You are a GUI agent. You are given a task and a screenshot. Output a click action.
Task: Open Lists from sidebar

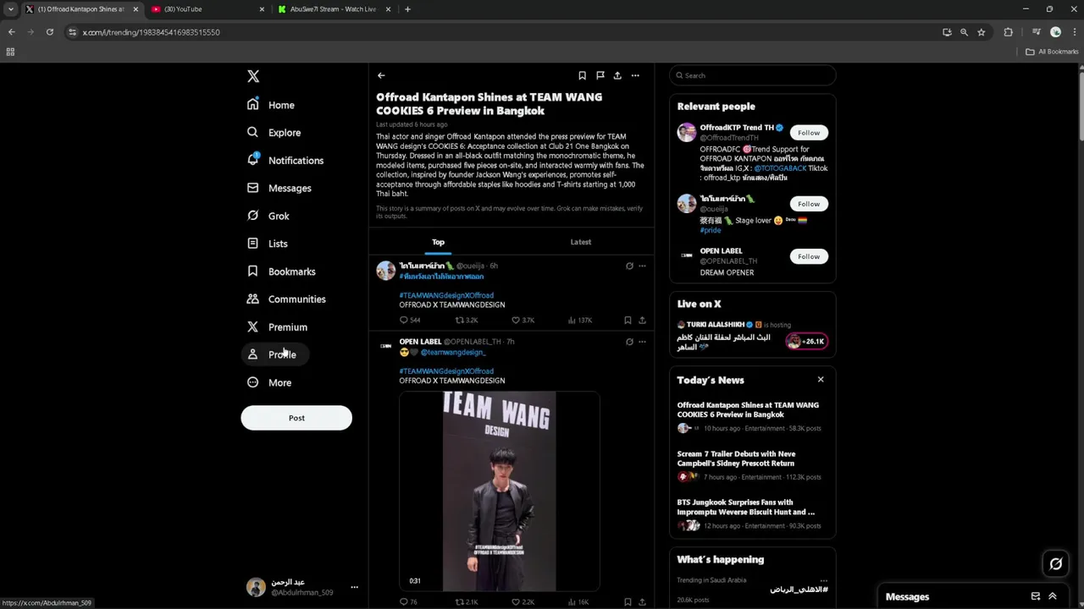point(268,244)
